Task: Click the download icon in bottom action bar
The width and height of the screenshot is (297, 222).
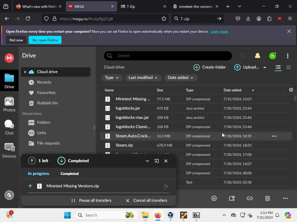Action: [x=214, y=198]
